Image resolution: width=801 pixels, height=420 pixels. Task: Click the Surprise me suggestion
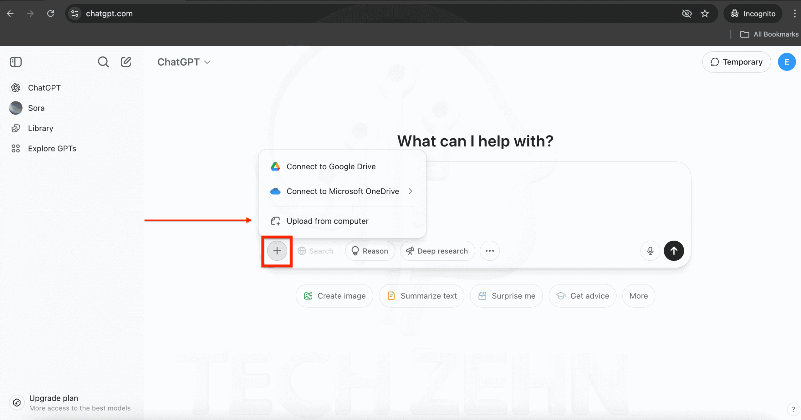point(506,296)
